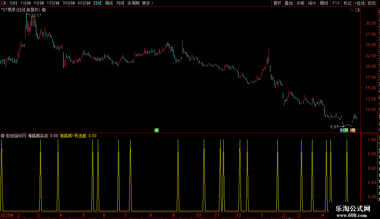The image size is (380, 219).
Task: Select the 1分钟 period
Action: (26, 3)
